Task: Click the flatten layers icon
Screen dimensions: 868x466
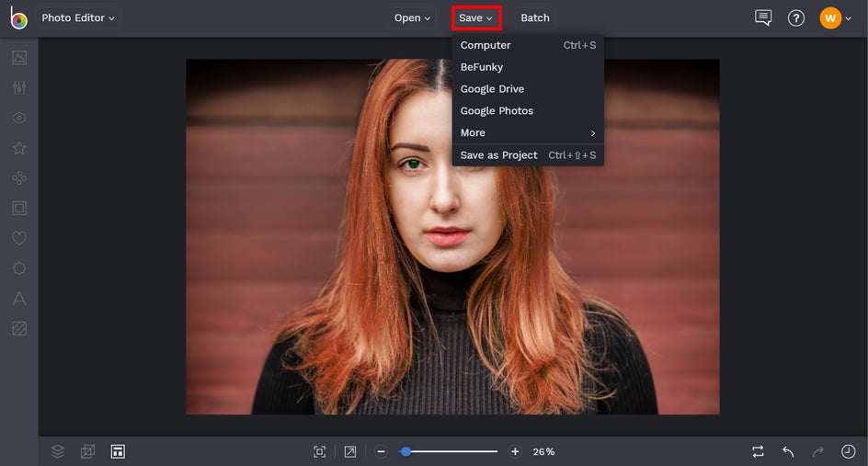Action: pos(87,451)
